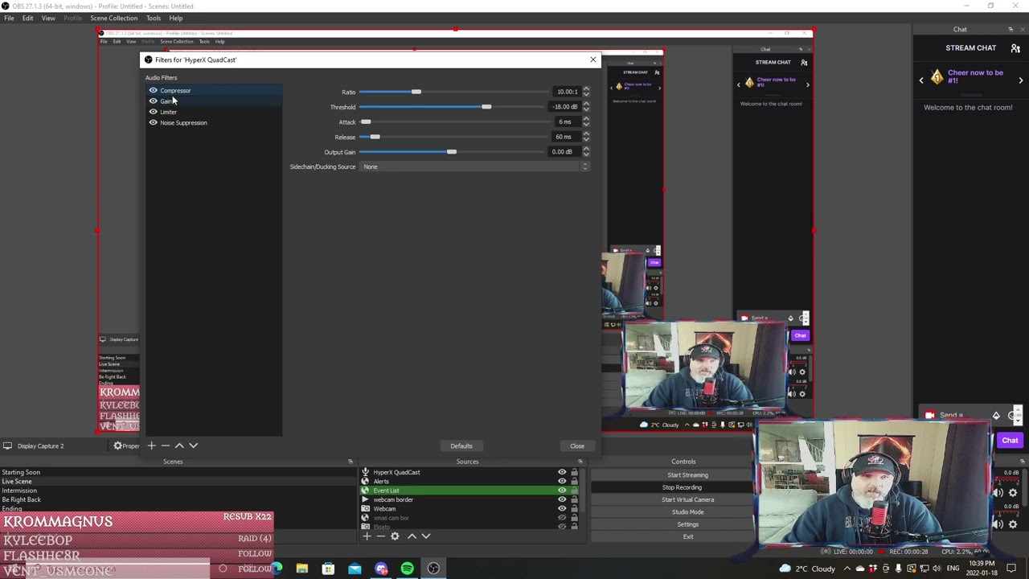Screen dimensions: 1029x579
Task: Open File Explorer from the taskbar
Action: click(x=301, y=569)
